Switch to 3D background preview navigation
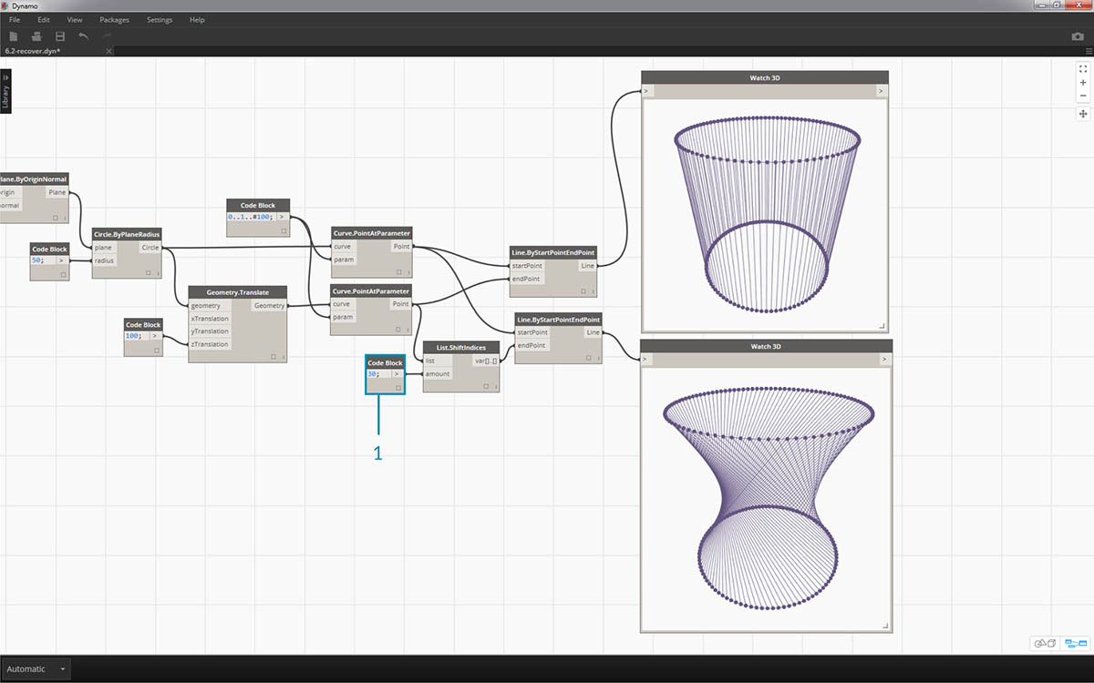 click(1045, 643)
